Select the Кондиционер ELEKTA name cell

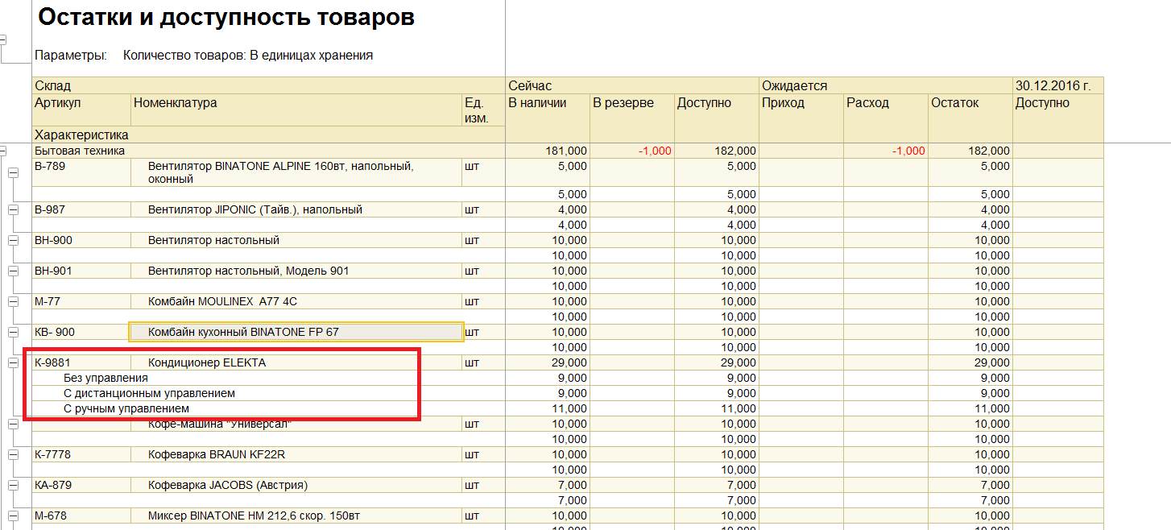click(296, 362)
